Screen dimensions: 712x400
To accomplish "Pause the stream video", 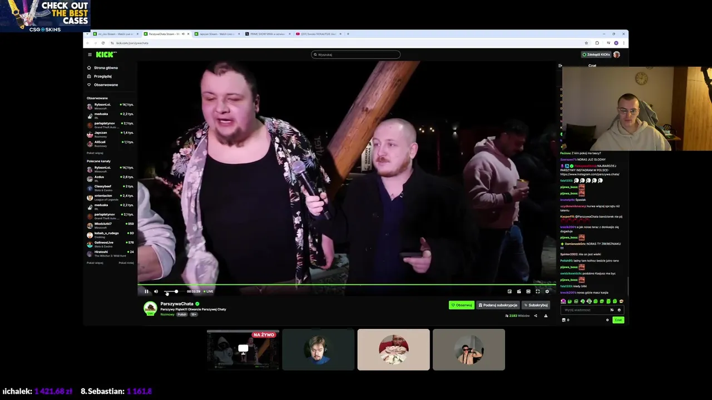I will [x=146, y=291].
